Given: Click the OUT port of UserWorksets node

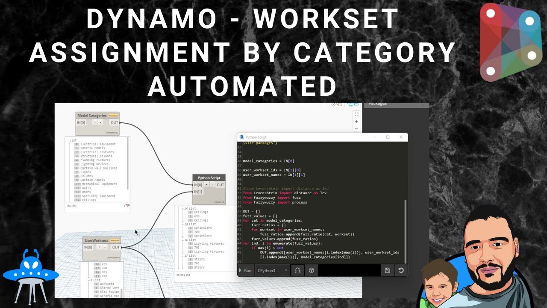Looking at the screenshot, I should (116, 247).
